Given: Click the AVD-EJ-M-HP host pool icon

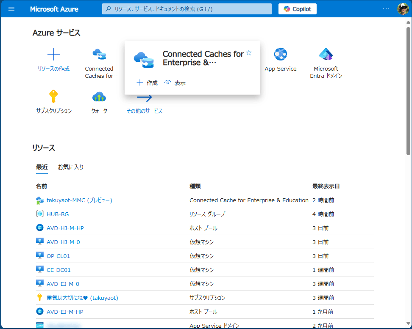Looking at the screenshot, I should (40, 311).
